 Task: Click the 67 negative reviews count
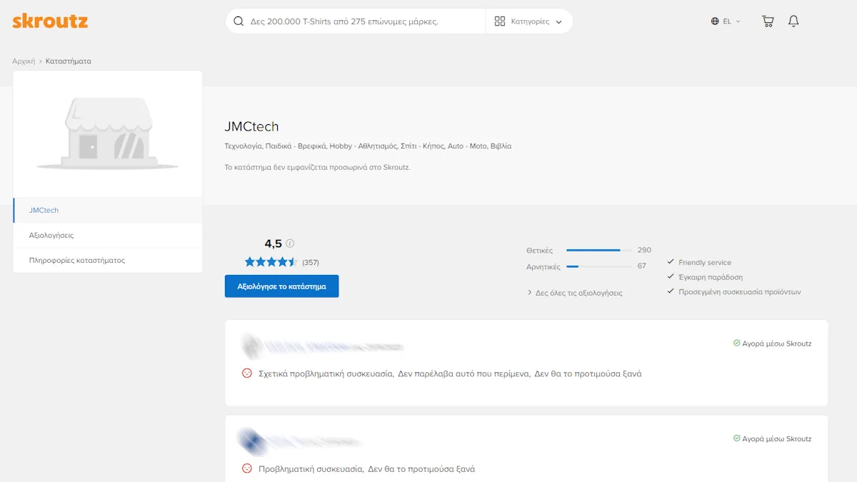point(642,266)
